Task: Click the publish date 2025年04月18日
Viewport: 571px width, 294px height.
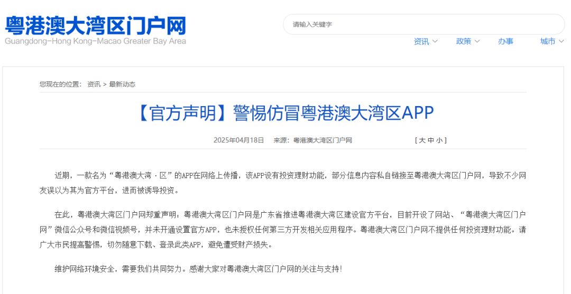Action: pos(238,140)
